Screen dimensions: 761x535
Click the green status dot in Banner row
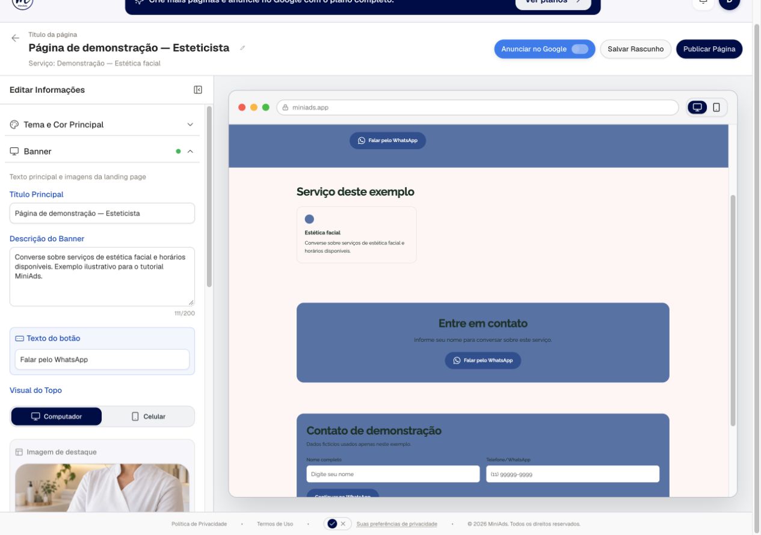[x=178, y=152]
